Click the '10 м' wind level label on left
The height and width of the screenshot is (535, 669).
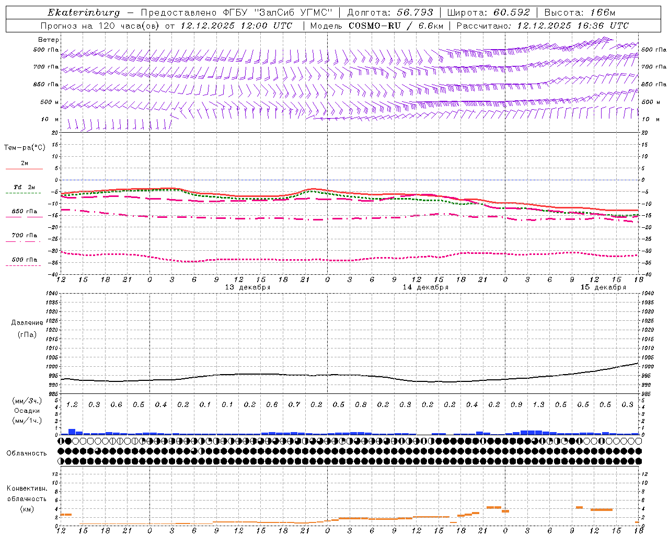coord(50,120)
